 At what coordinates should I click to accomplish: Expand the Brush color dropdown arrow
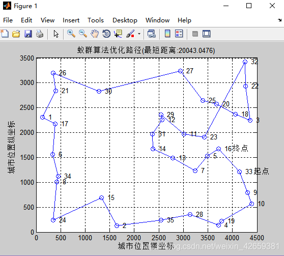[x=139, y=34]
